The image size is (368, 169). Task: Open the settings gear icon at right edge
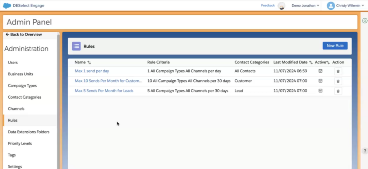(364, 21)
